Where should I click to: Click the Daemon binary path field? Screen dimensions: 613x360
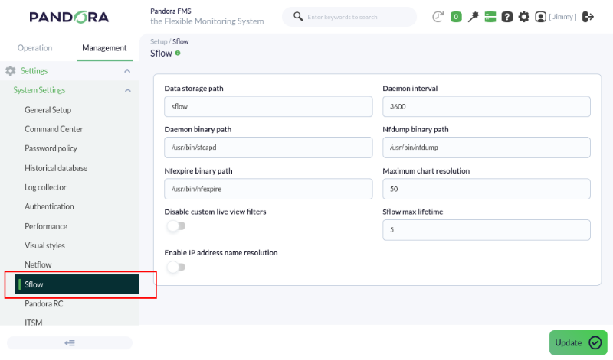coord(268,148)
